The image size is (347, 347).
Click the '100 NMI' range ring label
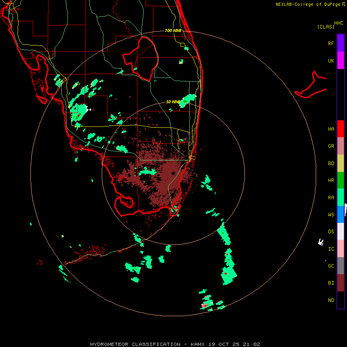point(173,30)
